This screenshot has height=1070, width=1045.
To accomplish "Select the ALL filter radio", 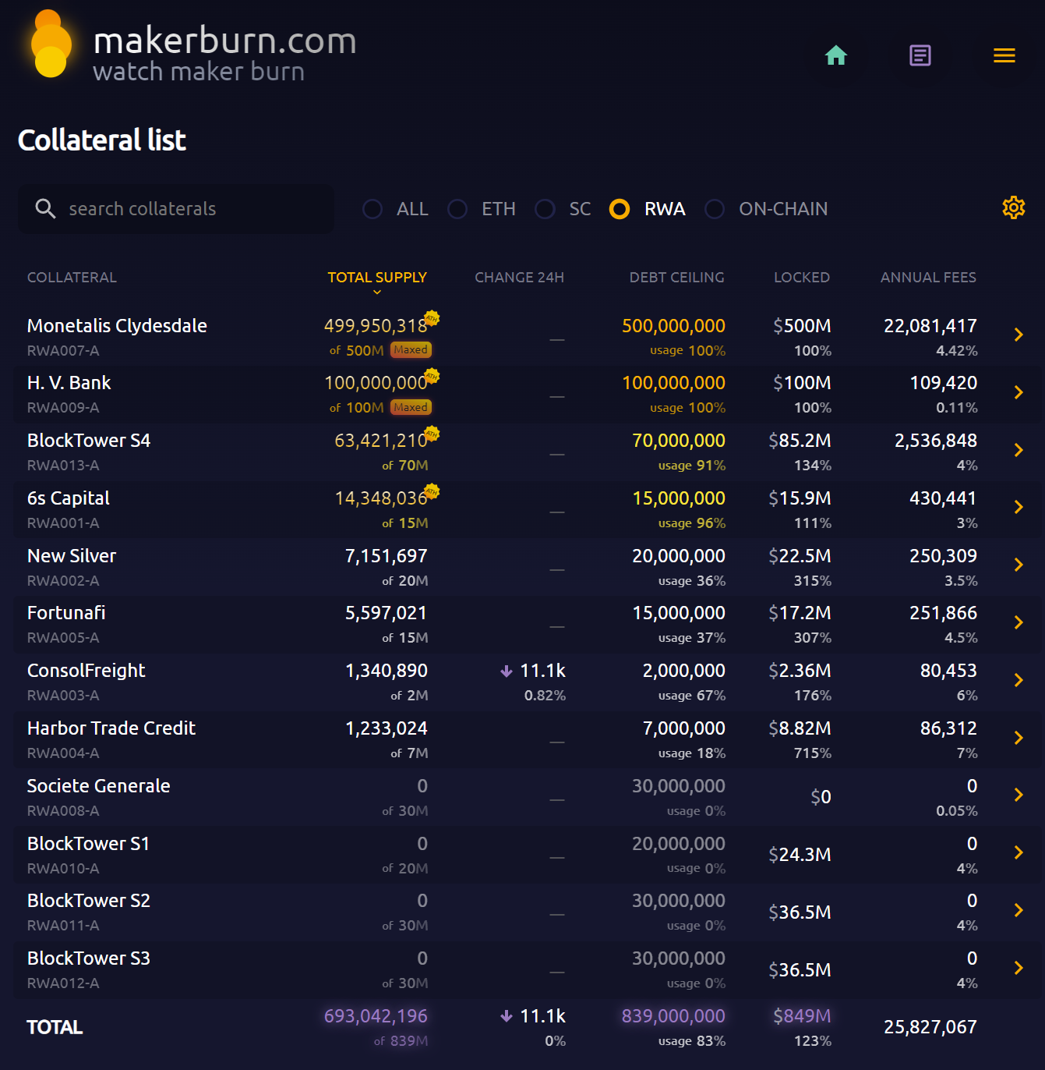I will (372, 209).
